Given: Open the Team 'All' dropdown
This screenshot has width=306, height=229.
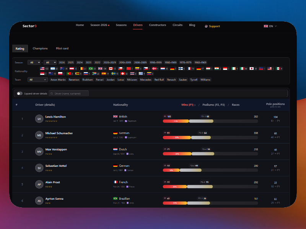Looking at the screenshot, I should (x=37, y=80).
